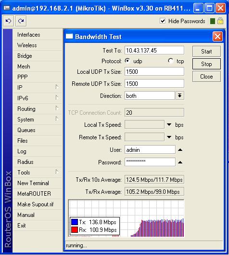Image resolution: width=229 pixels, height=255 pixels.
Task: Open the Wireless menu item
Action: pos(38,45)
